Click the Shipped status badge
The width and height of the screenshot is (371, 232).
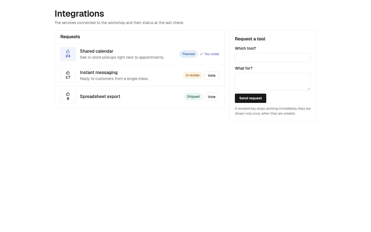(x=193, y=97)
